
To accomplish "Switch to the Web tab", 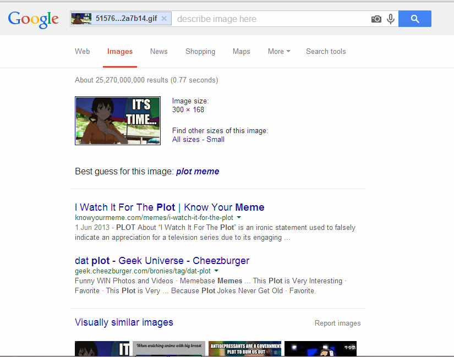I will [83, 52].
